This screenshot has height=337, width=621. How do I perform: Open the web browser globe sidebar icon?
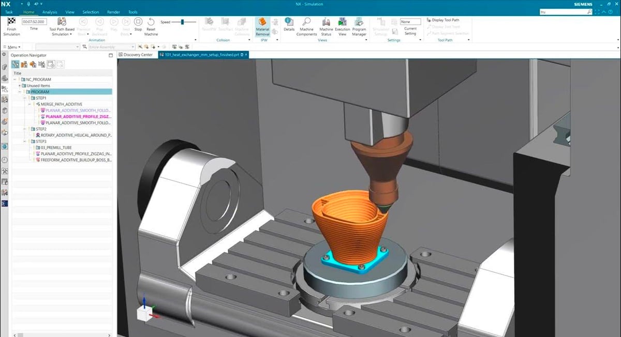[5, 146]
